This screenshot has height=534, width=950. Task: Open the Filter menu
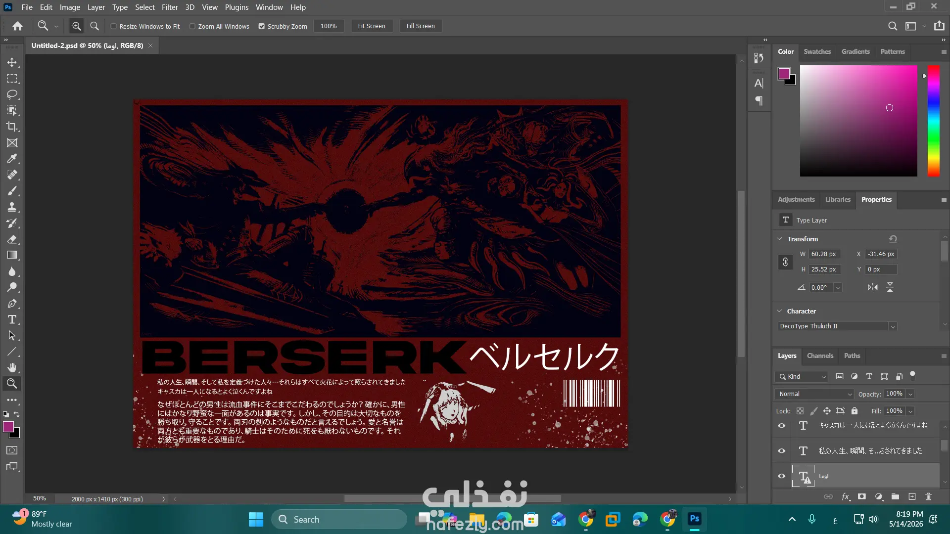[x=170, y=7]
